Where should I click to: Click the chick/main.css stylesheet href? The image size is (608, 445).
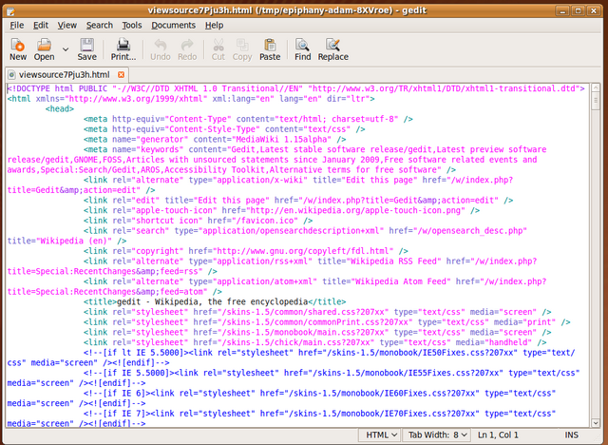point(295,342)
